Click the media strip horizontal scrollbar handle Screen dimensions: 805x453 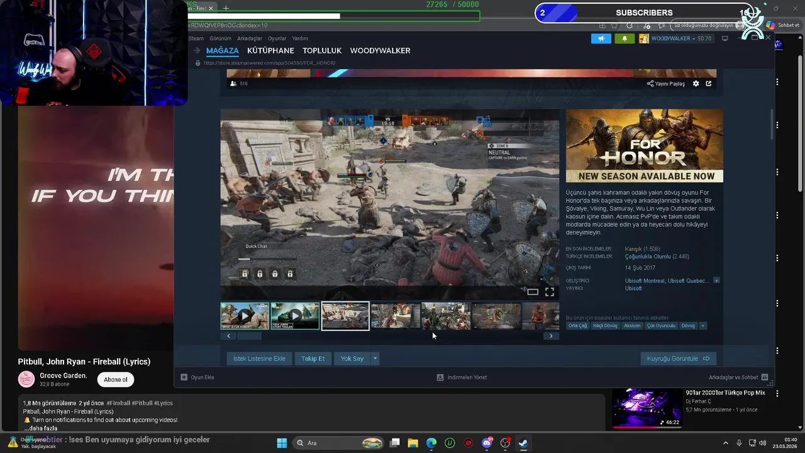pyautogui.click(x=249, y=336)
